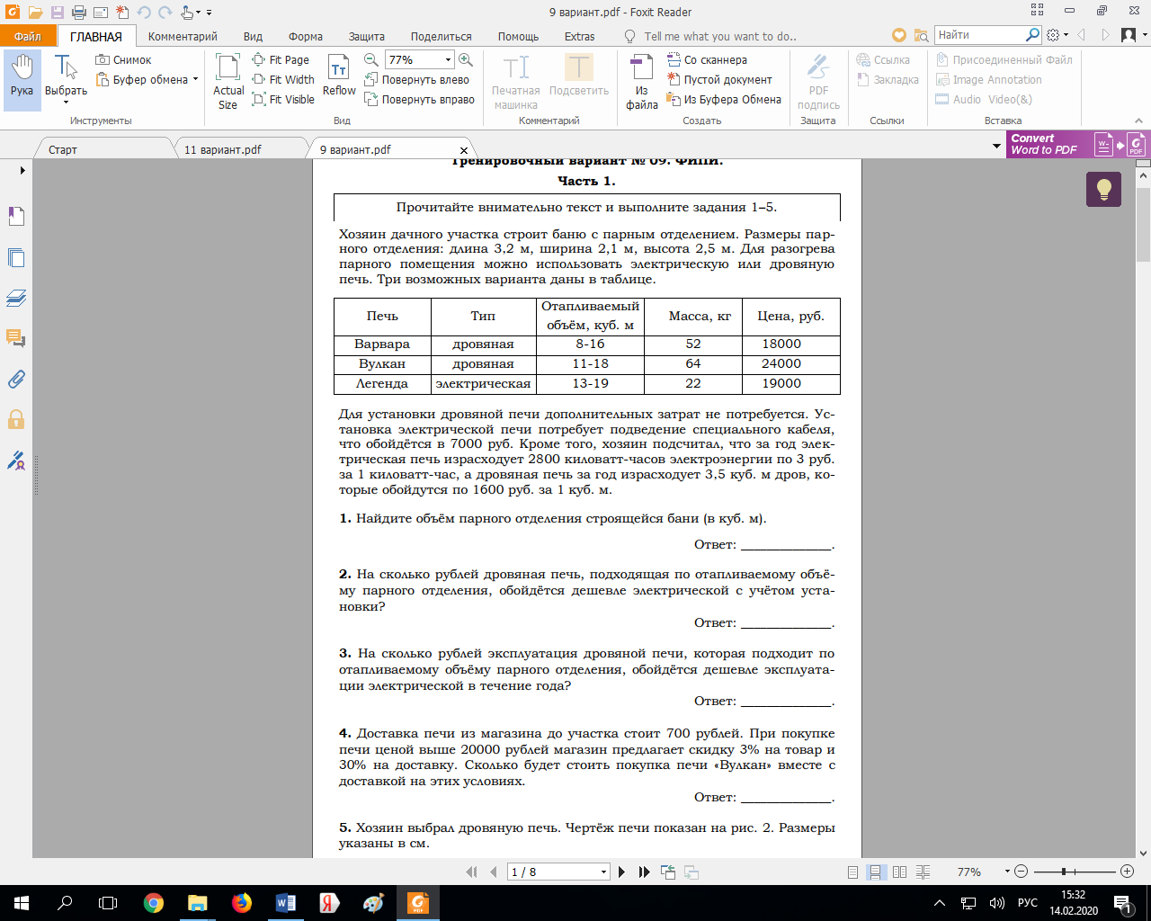Zoom out with the ribbon minus magnifier
The width and height of the screenshot is (1151, 921).
pyautogui.click(x=370, y=60)
